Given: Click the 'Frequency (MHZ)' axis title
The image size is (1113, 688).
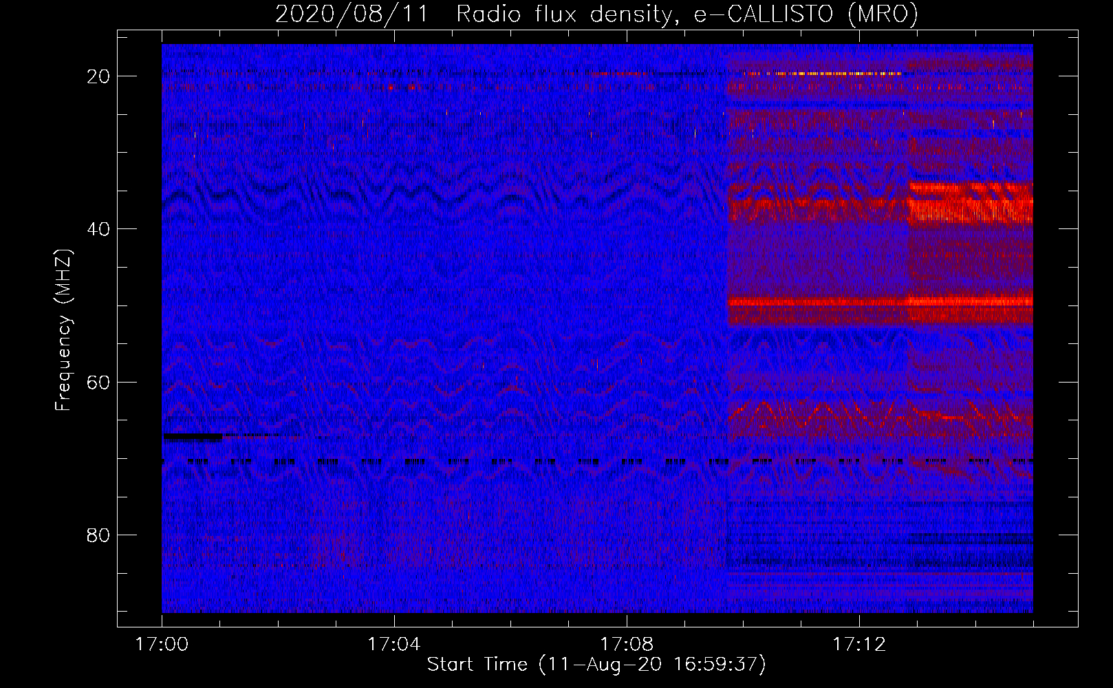Looking at the screenshot, I should pyautogui.click(x=63, y=330).
